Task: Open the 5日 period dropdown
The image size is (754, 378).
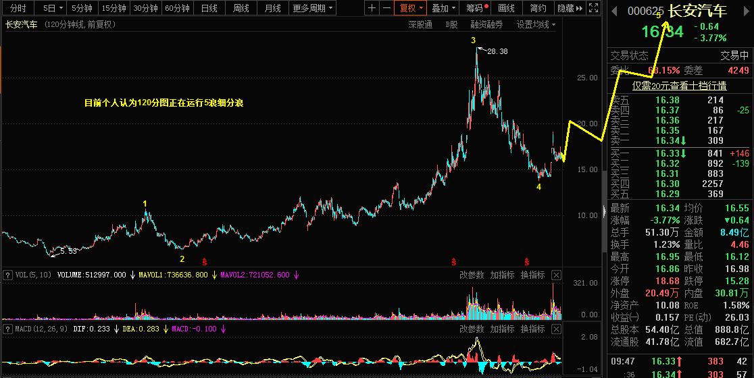Action: tap(49, 8)
